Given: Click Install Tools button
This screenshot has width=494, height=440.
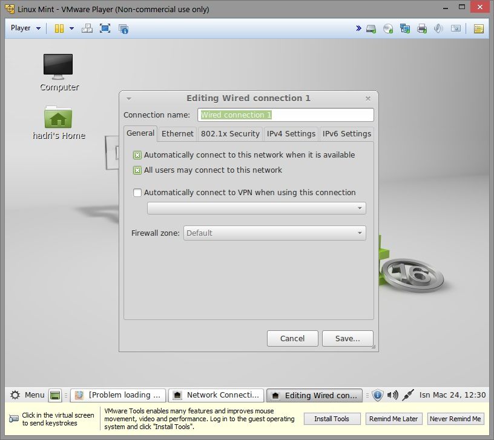Looking at the screenshot, I should coord(332,419).
